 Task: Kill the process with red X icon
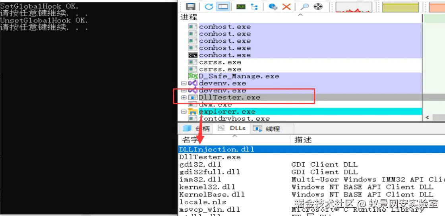pos(286,6)
